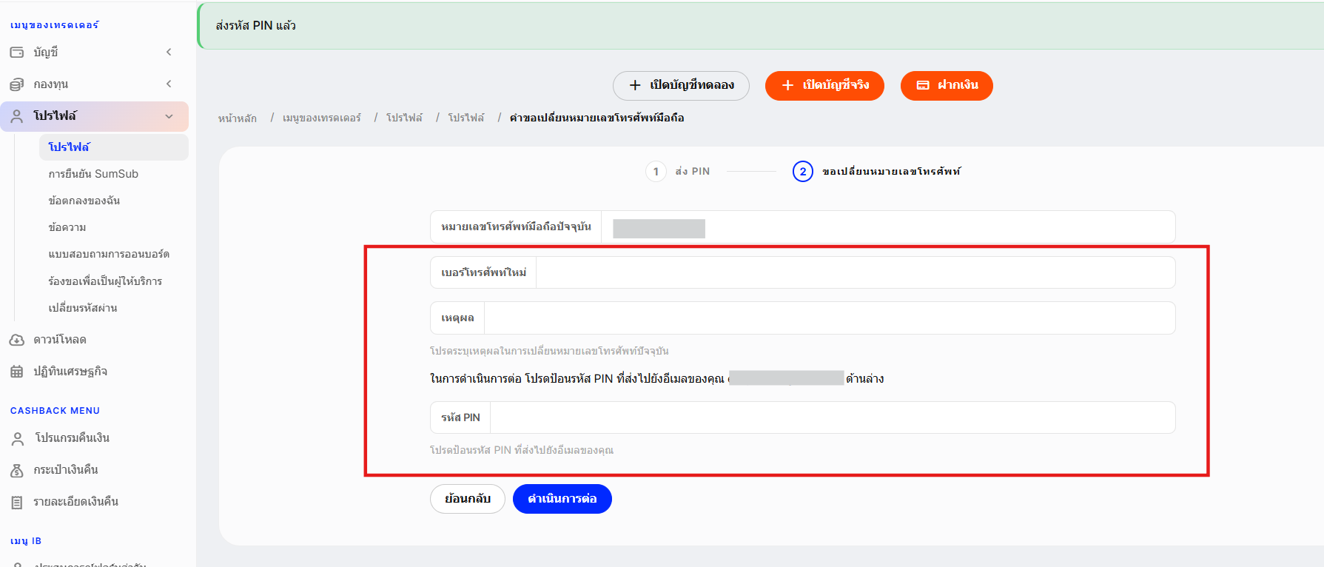The height and width of the screenshot is (567, 1324).
Task: Expand the บัญชี menu chevron
Action: 169,52
